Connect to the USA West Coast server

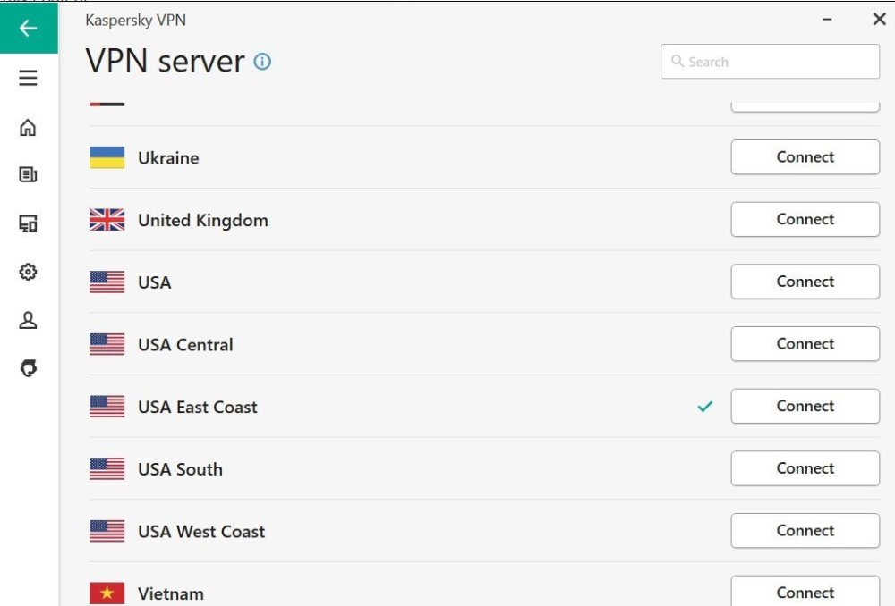tap(804, 530)
